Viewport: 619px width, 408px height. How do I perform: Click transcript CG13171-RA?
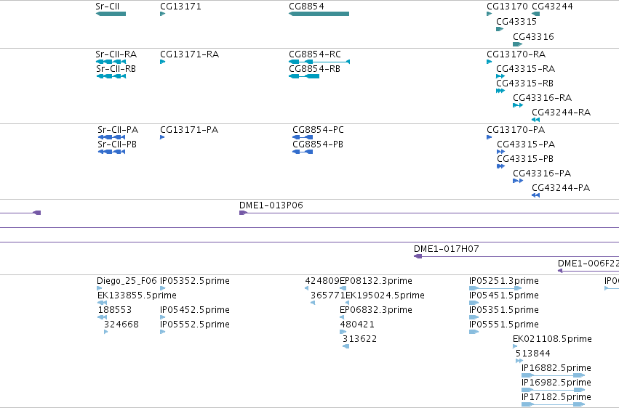163,62
